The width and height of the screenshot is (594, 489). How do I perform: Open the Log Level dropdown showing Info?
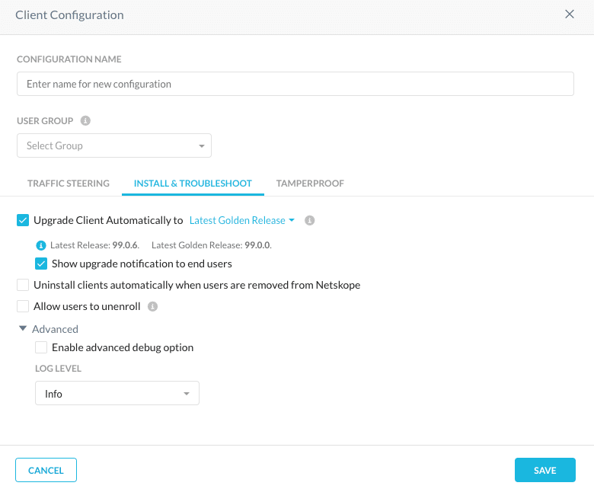117,393
